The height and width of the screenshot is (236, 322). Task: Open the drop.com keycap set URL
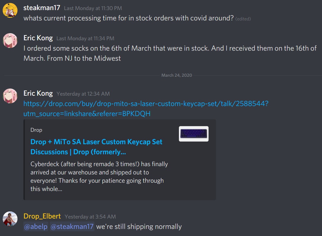coord(146,104)
